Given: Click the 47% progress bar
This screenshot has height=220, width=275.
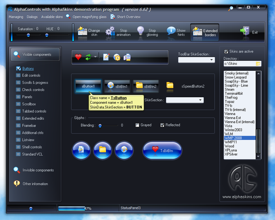Looking at the screenshot, I should (88, 208).
